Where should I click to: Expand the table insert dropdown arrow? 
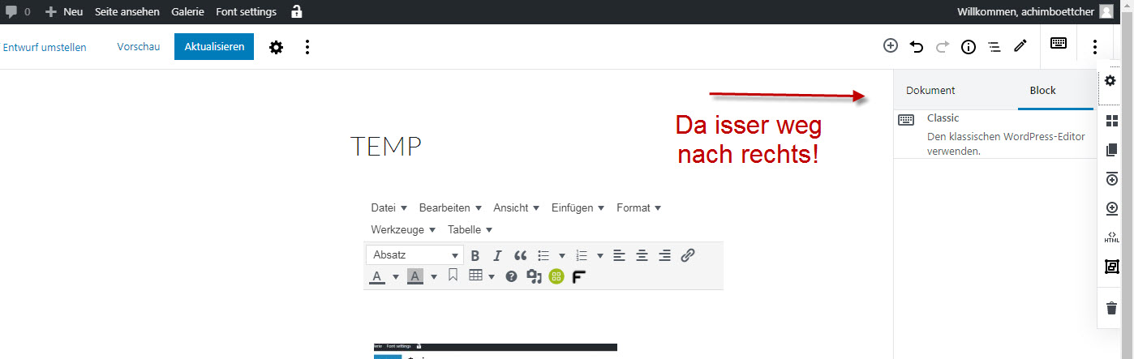(492, 276)
